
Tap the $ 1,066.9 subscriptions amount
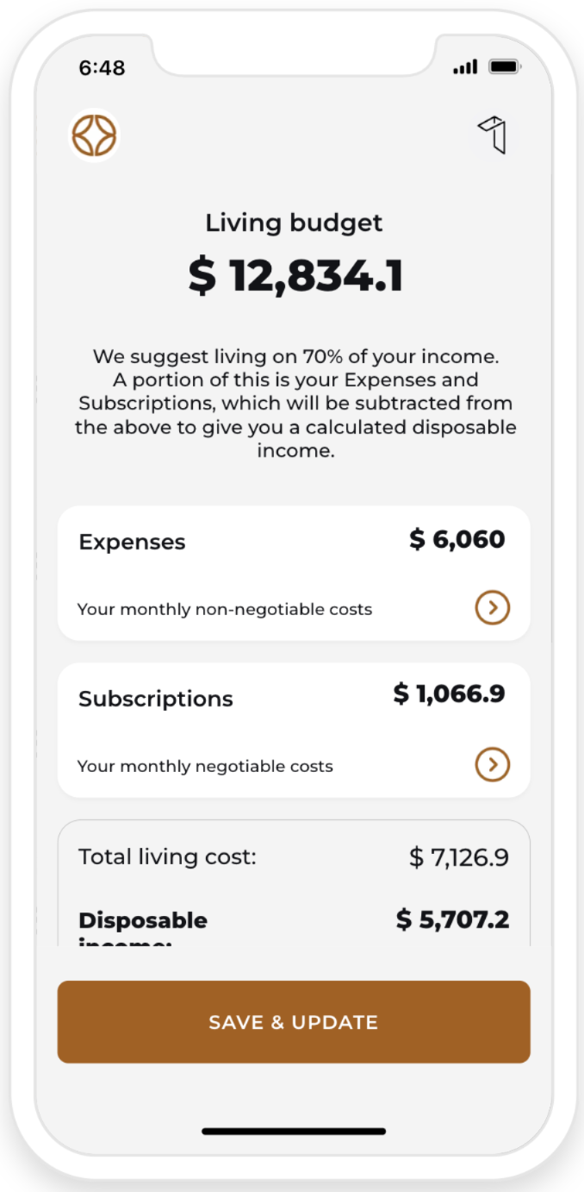(x=450, y=693)
